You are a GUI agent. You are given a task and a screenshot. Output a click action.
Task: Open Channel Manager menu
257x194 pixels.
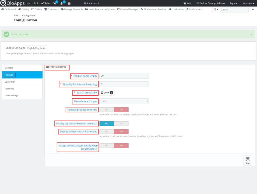tap(128, 9)
